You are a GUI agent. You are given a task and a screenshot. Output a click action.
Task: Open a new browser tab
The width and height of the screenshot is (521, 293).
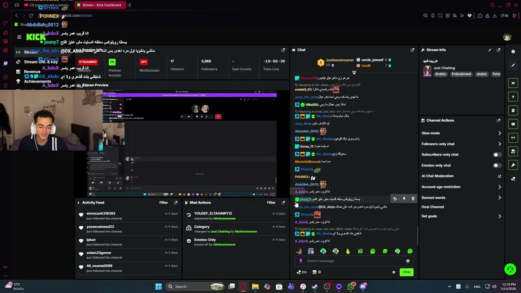[x=129, y=5]
